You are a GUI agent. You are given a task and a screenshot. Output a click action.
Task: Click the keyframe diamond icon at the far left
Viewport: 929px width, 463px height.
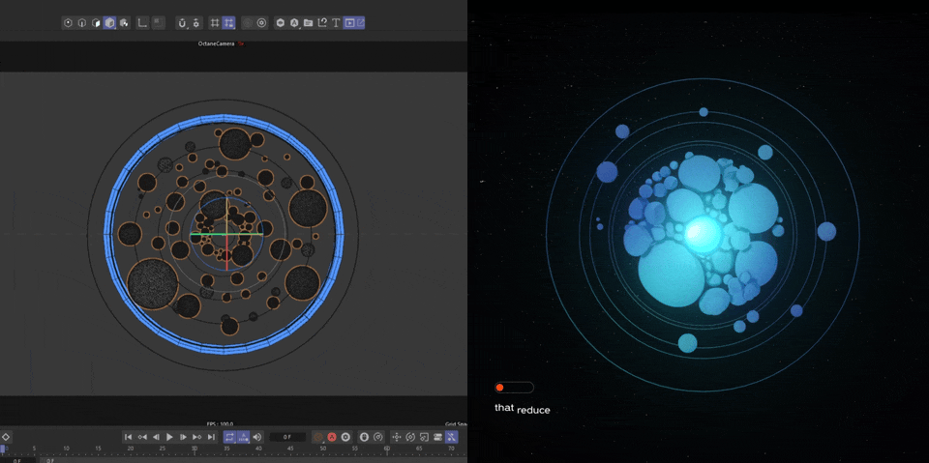[6, 437]
